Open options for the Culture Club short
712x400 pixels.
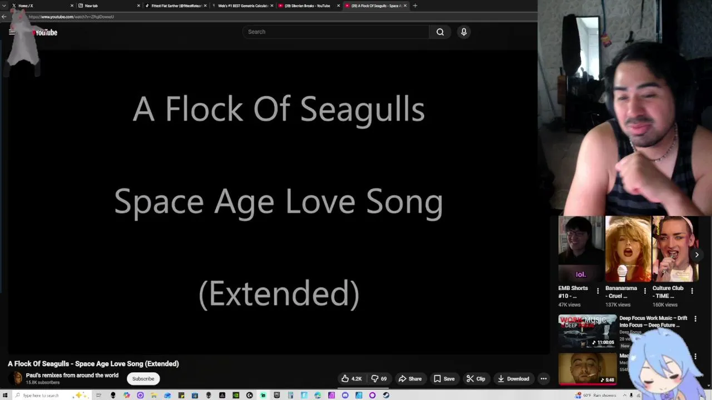tap(692, 291)
